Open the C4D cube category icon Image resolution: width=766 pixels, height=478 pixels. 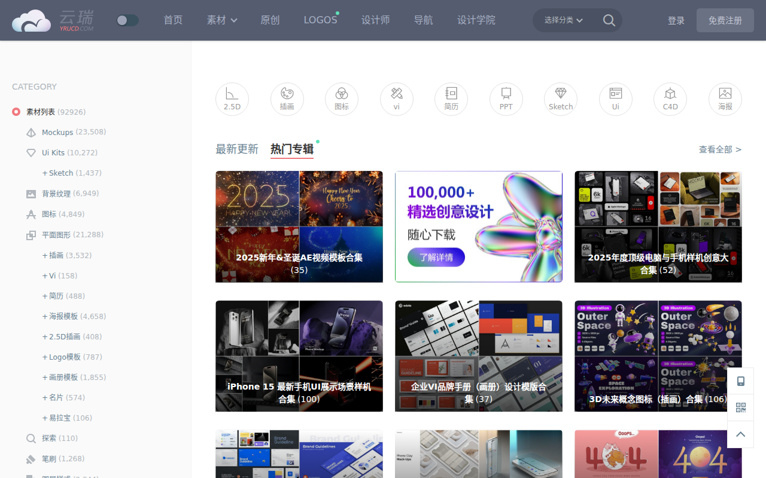click(670, 99)
